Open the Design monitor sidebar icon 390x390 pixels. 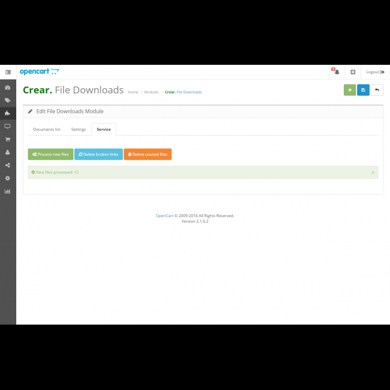point(8,126)
